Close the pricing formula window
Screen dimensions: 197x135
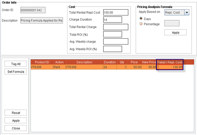point(16,128)
